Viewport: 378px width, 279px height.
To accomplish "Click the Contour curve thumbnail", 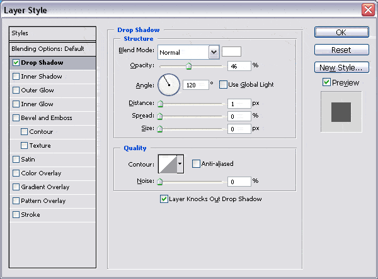I will click(x=168, y=164).
